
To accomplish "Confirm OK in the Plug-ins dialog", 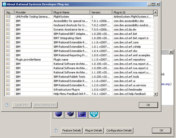I will [148, 105].
